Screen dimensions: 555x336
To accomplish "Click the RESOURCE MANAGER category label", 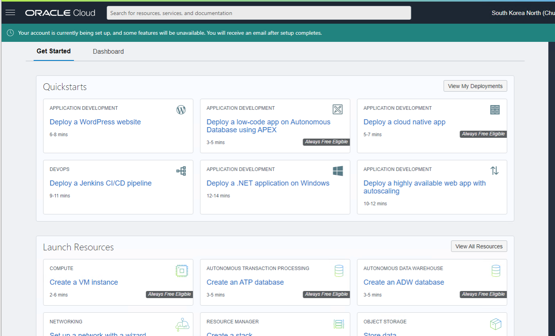I will click(233, 322).
